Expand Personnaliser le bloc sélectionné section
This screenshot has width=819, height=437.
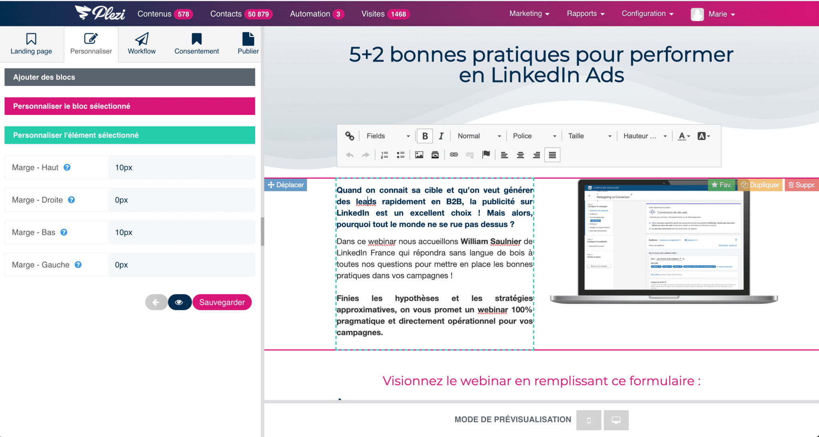click(130, 106)
